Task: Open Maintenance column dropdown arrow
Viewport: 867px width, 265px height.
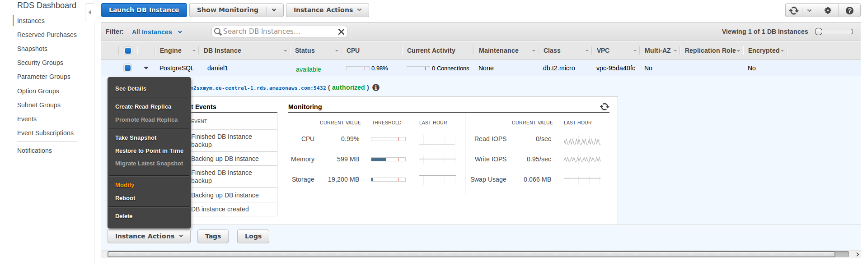Action: tap(534, 51)
